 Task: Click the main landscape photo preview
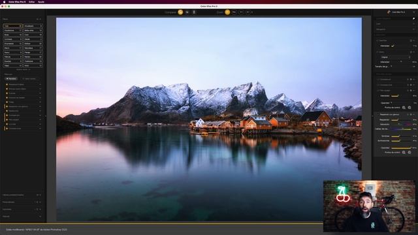[x=209, y=119]
